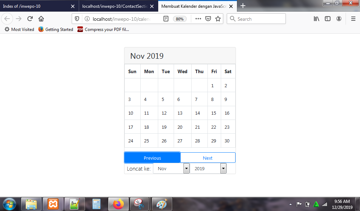The image size is (360, 211).
Task: Open a new tab with plus
Action: point(243,6)
